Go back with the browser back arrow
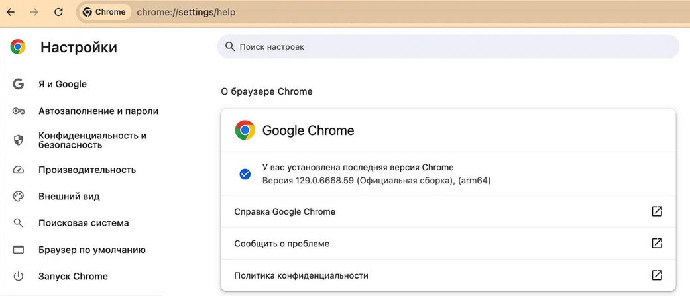The height and width of the screenshot is (296, 690). coord(11,12)
